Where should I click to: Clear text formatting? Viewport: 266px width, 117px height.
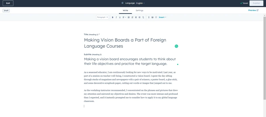tap(143, 17)
